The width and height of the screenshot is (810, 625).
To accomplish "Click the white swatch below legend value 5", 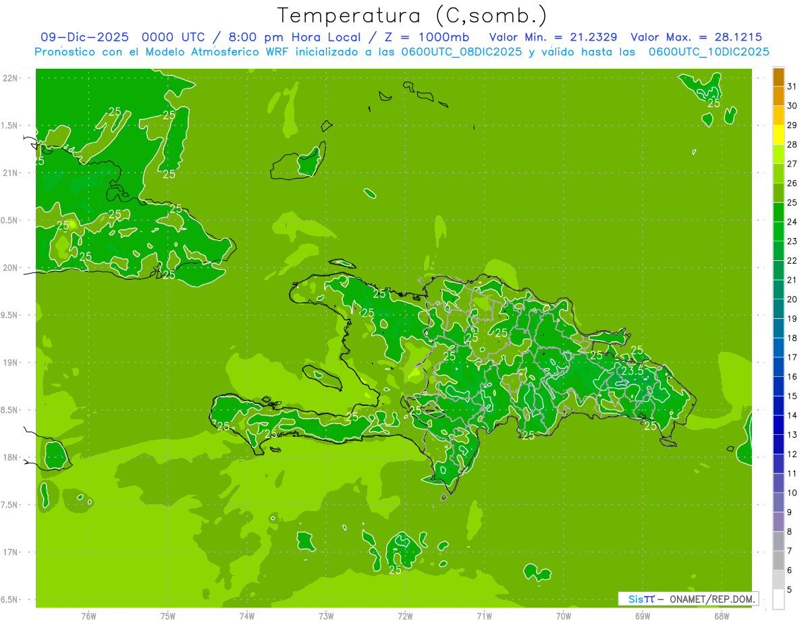I will [x=778, y=599].
